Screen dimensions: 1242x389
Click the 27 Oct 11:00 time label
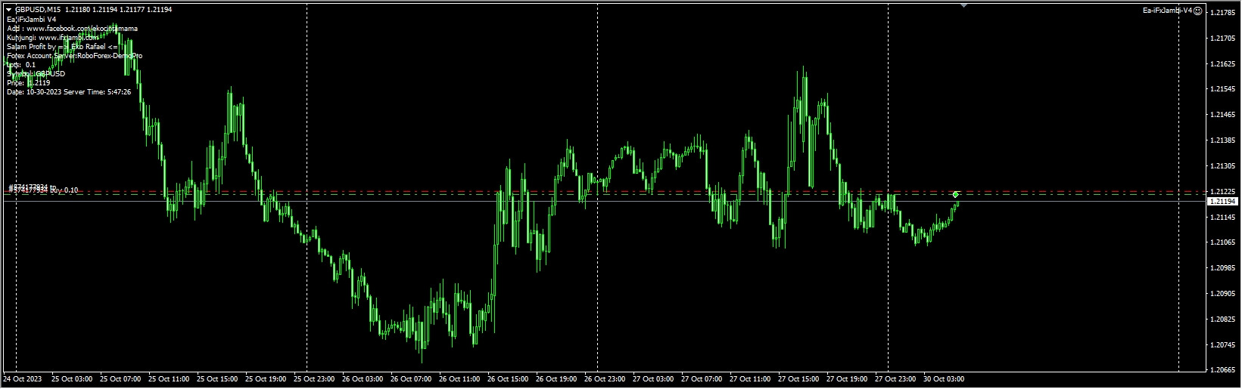[749, 379]
